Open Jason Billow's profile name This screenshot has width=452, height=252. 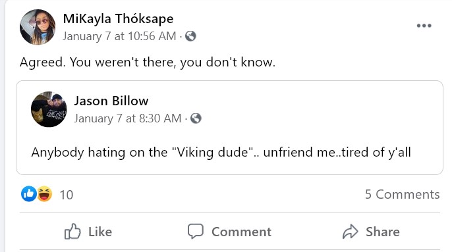pos(111,101)
